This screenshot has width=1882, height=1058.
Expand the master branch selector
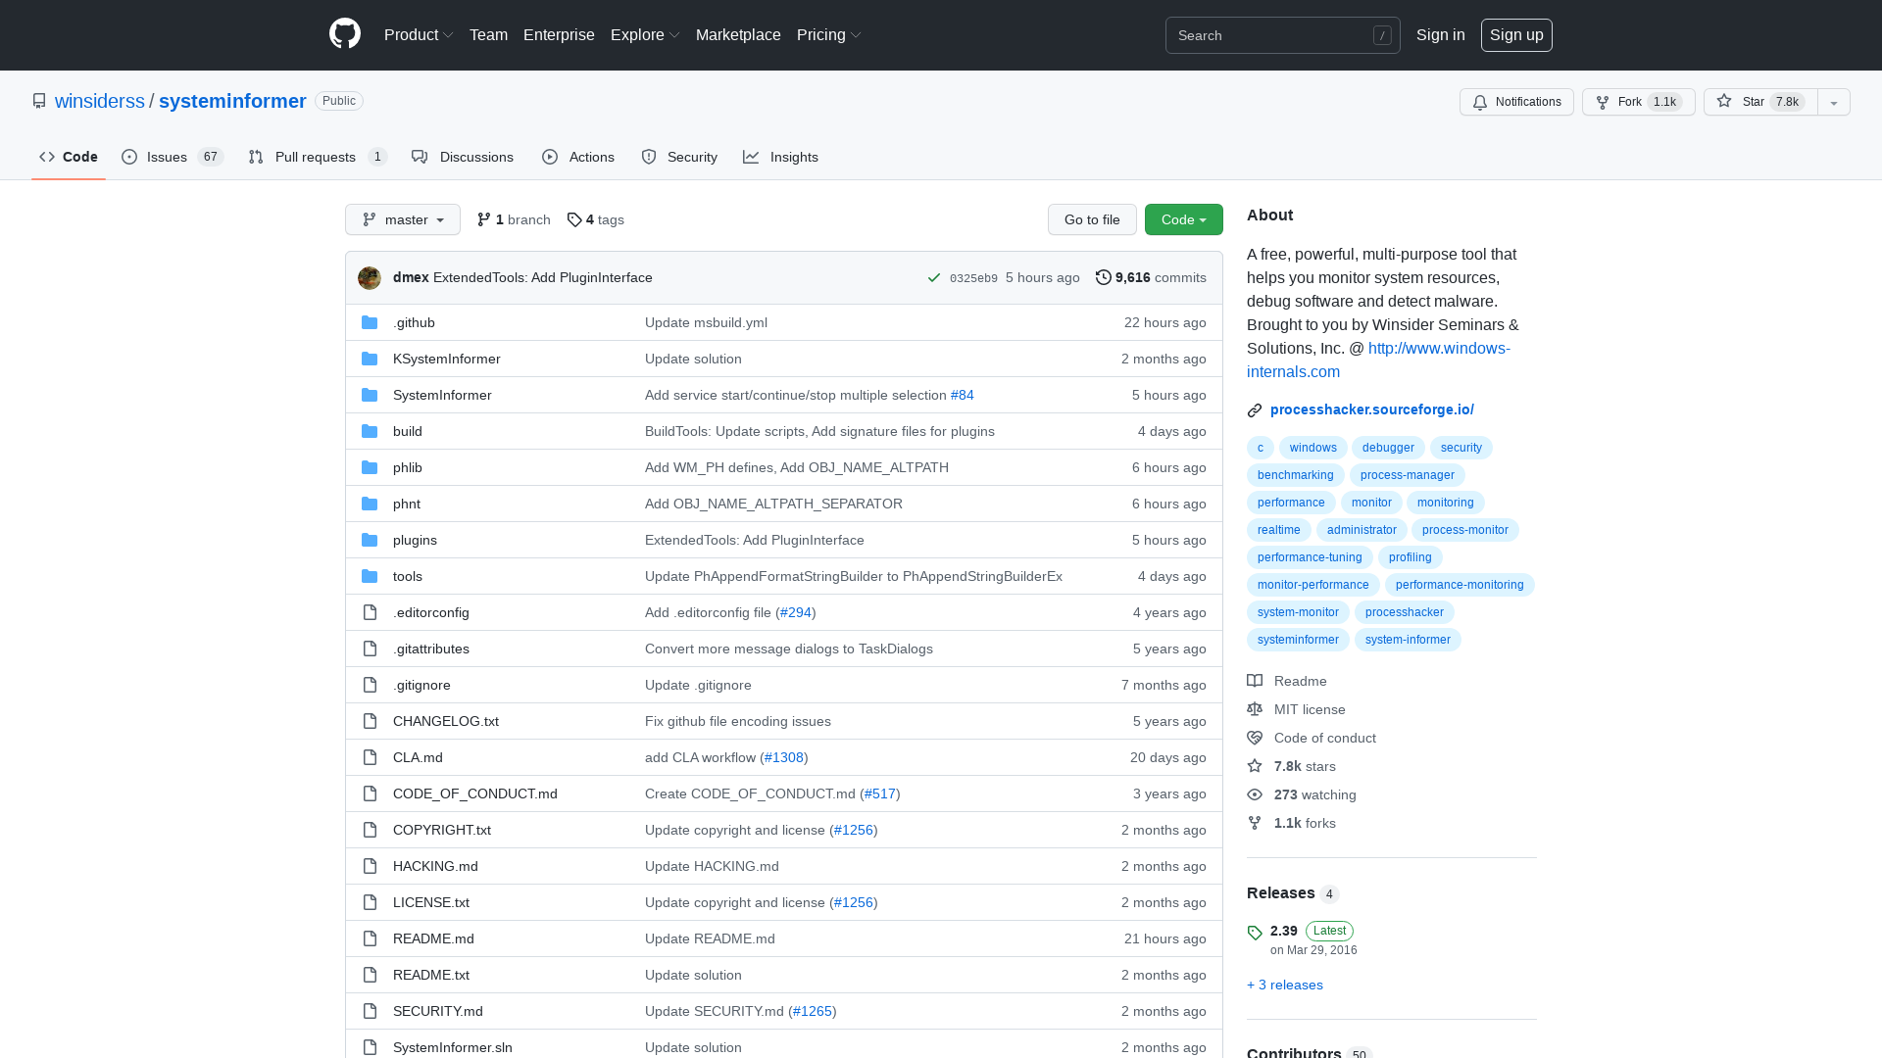[402, 219]
